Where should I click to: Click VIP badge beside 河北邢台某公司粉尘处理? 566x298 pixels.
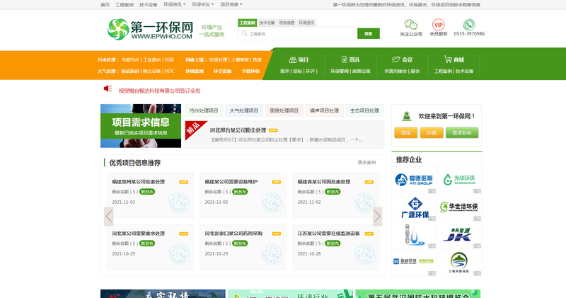click(273, 130)
